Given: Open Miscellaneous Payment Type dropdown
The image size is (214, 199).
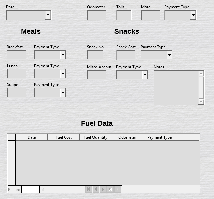Looking at the screenshot, I should [x=145, y=75].
